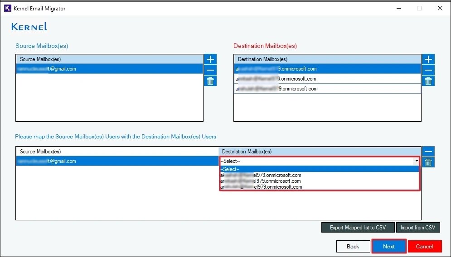
Task: Select second mailbox in Destination Mailbox list
Action: [327, 79]
